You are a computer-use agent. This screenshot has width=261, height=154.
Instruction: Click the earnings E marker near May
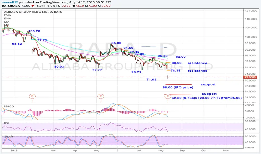pos(101,96)
